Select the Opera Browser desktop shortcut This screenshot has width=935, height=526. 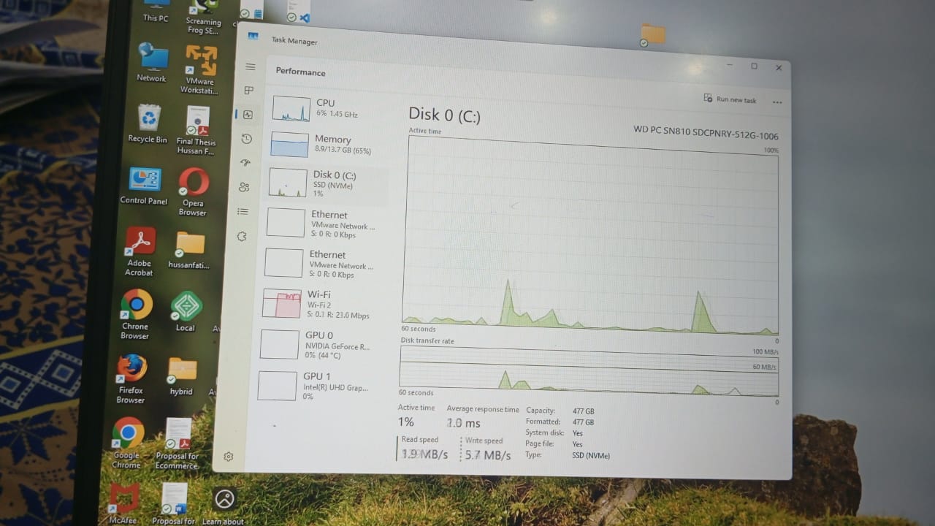[x=193, y=192]
